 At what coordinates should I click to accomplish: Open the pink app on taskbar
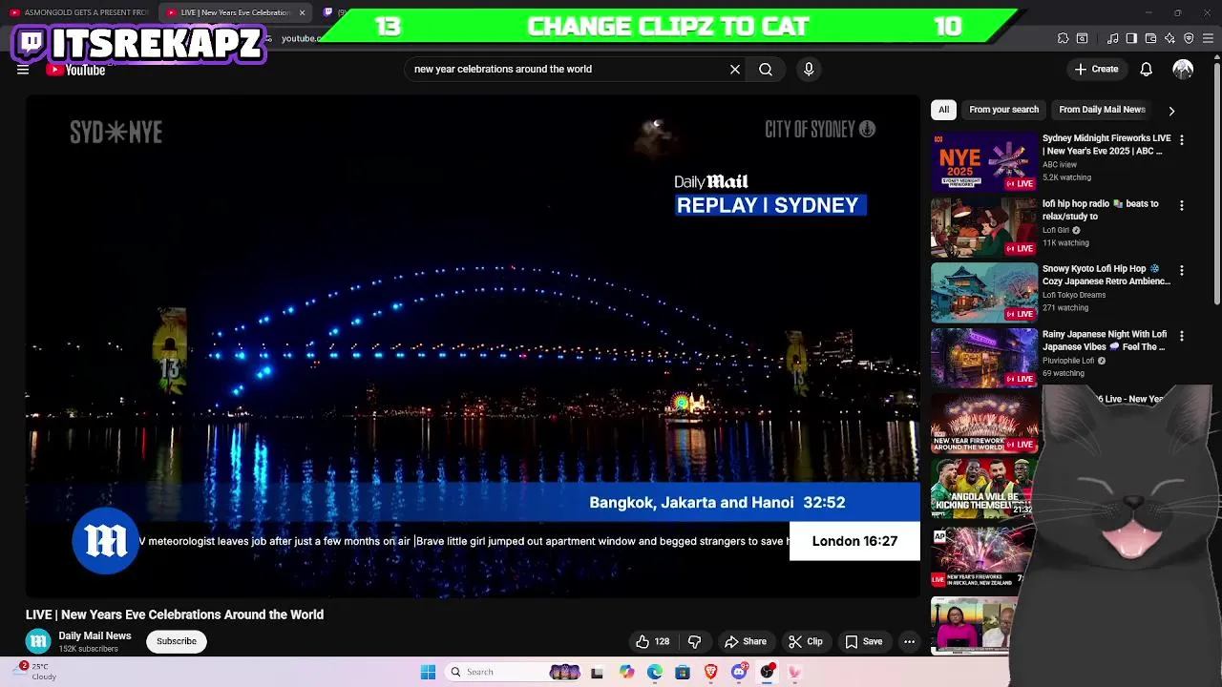(794, 672)
